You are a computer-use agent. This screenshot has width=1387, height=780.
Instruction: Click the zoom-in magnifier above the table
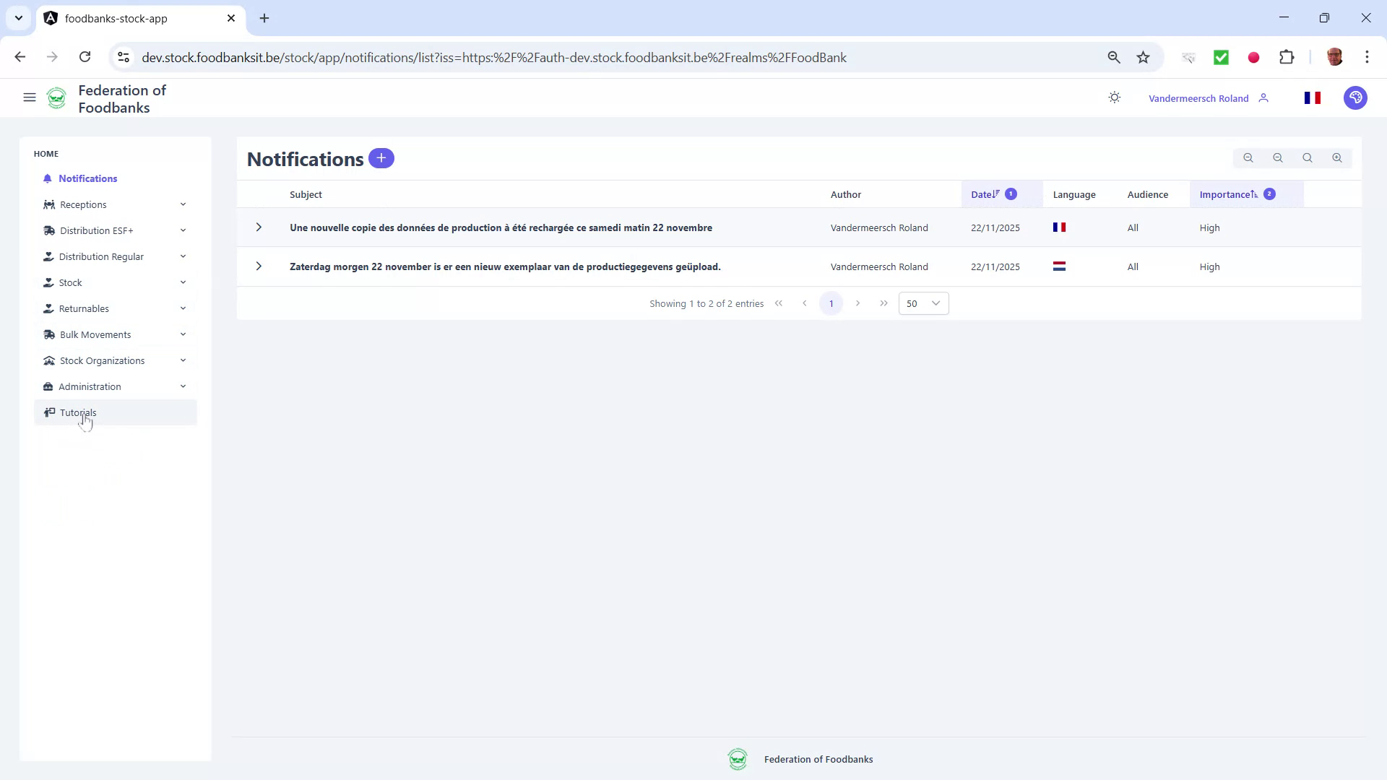click(1337, 157)
